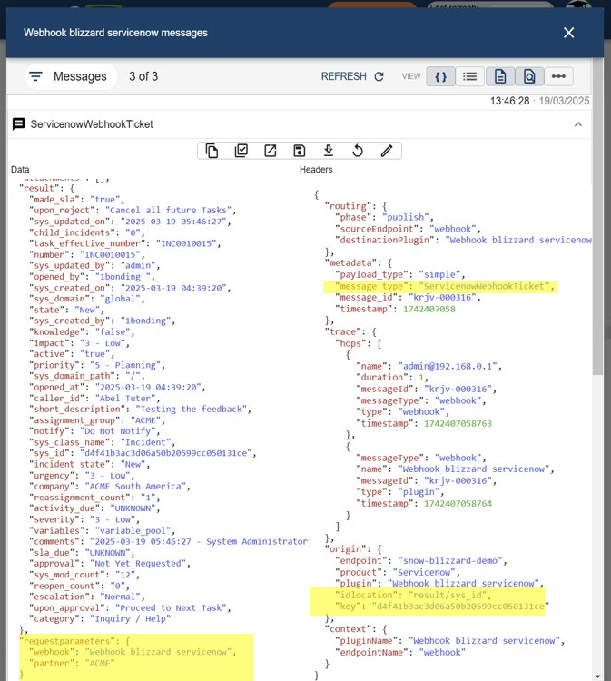Click the 19/03/2025 date
The image size is (611, 681).
click(564, 101)
